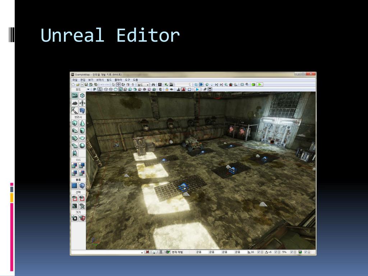The height and width of the screenshot is (276, 368).
Task: Open the 파일 (File) menu
Action: click(x=75, y=80)
